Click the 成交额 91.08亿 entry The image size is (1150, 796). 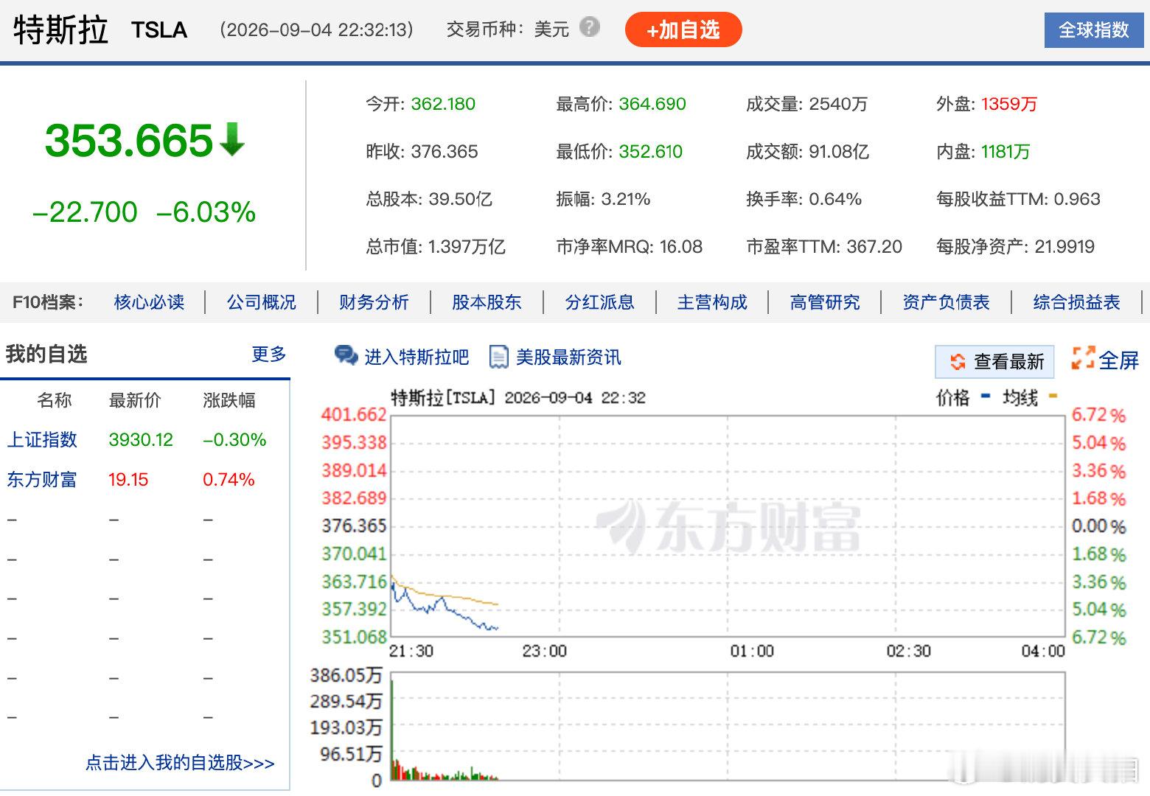point(807,152)
